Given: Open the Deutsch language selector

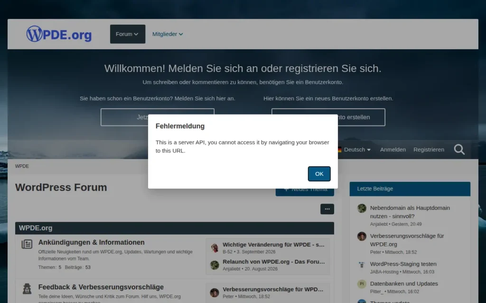Looking at the screenshot, I should 354,150.
